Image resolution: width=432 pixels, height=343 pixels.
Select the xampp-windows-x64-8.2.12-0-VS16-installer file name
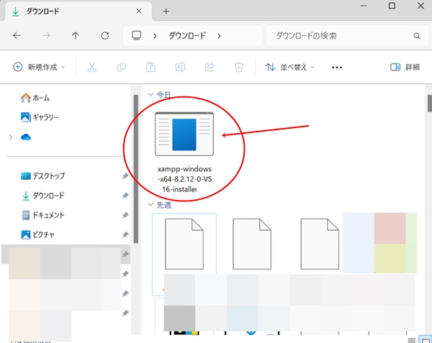point(184,179)
